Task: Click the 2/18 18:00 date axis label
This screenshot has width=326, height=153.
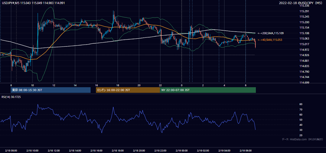Action: point(118,151)
